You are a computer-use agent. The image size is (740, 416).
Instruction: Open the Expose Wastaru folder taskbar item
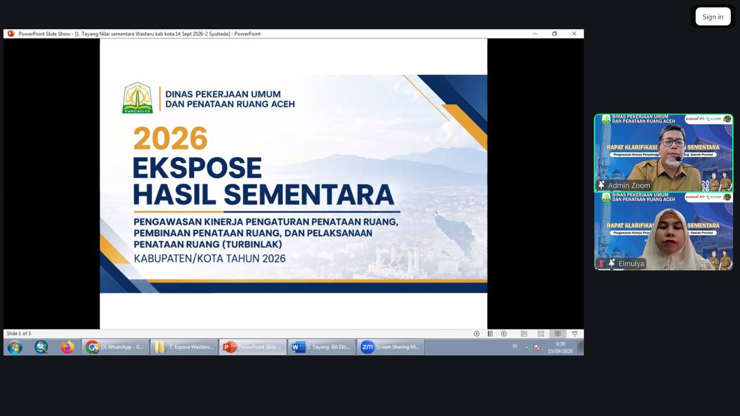pos(184,347)
